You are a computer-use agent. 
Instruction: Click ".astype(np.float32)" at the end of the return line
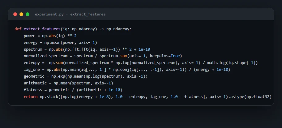click(250, 97)
